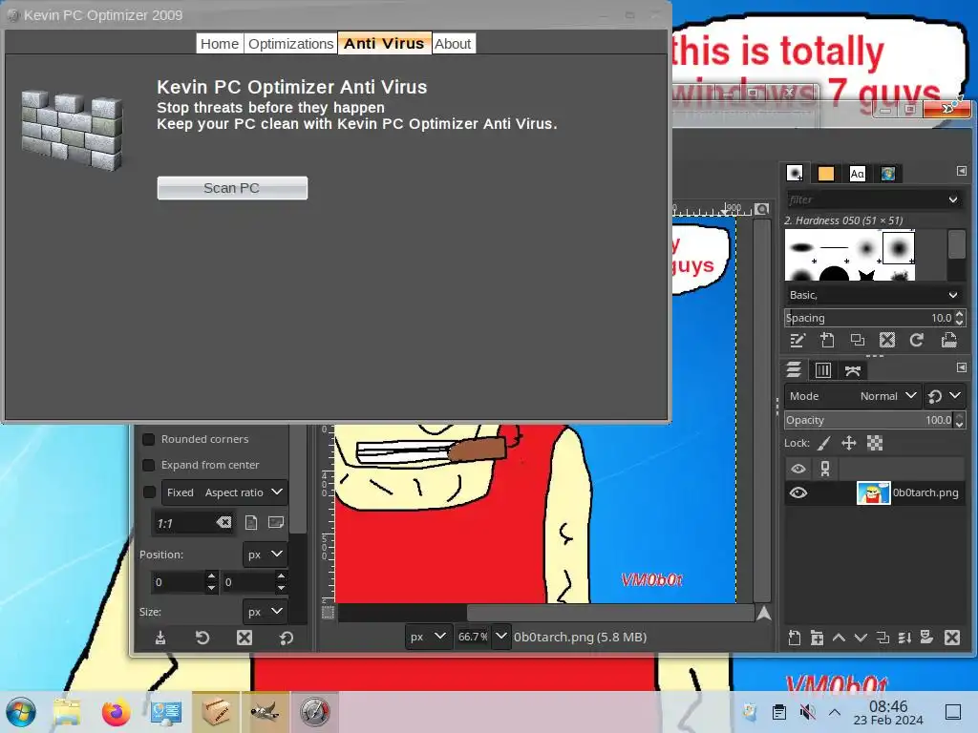Image resolution: width=978 pixels, height=733 pixels.
Task: Save tool preset icon
Action: (x=160, y=638)
